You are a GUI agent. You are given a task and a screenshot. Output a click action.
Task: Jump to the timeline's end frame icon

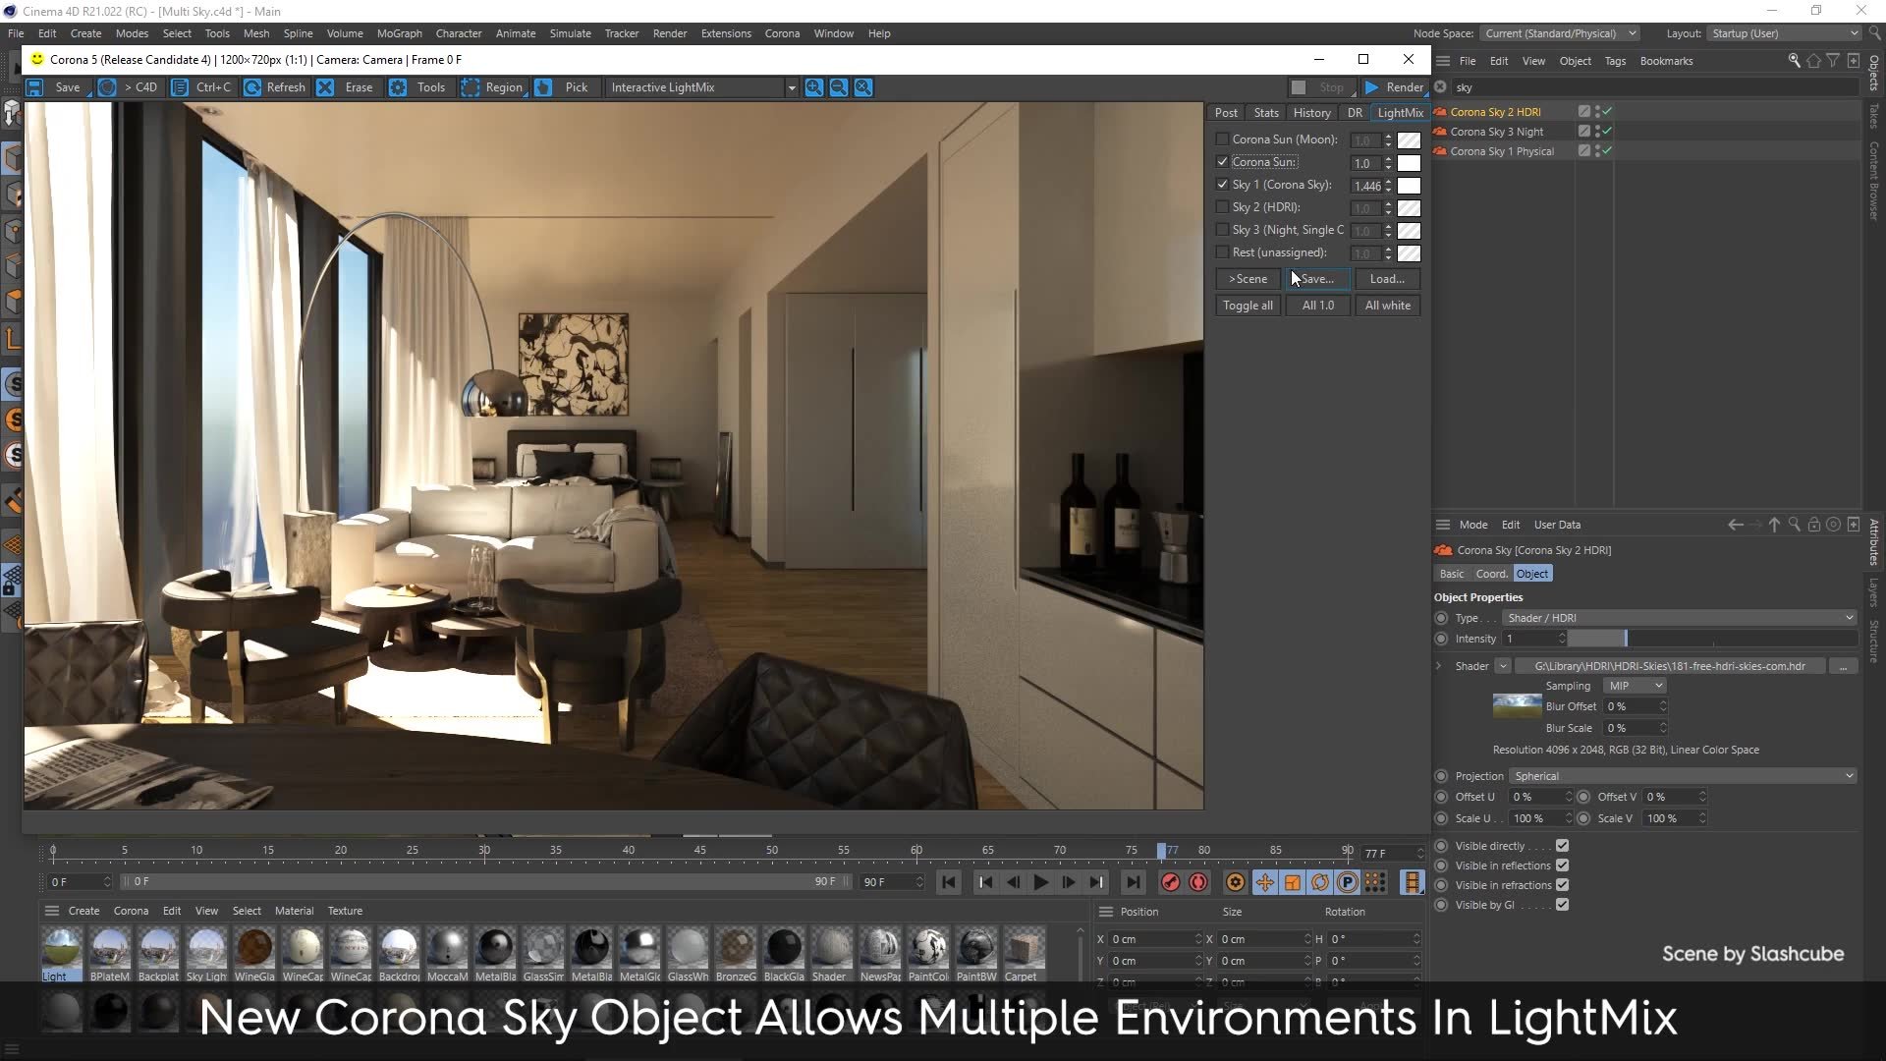click(x=1133, y=882)
